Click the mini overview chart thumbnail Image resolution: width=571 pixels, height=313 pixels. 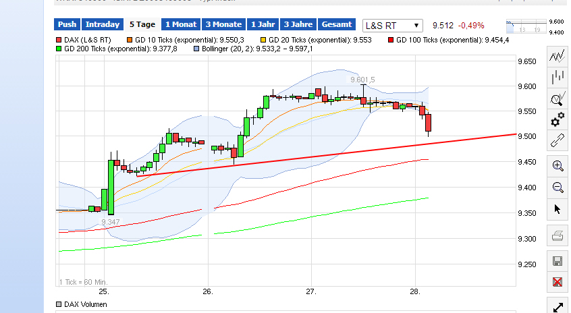tap(526, 26)
